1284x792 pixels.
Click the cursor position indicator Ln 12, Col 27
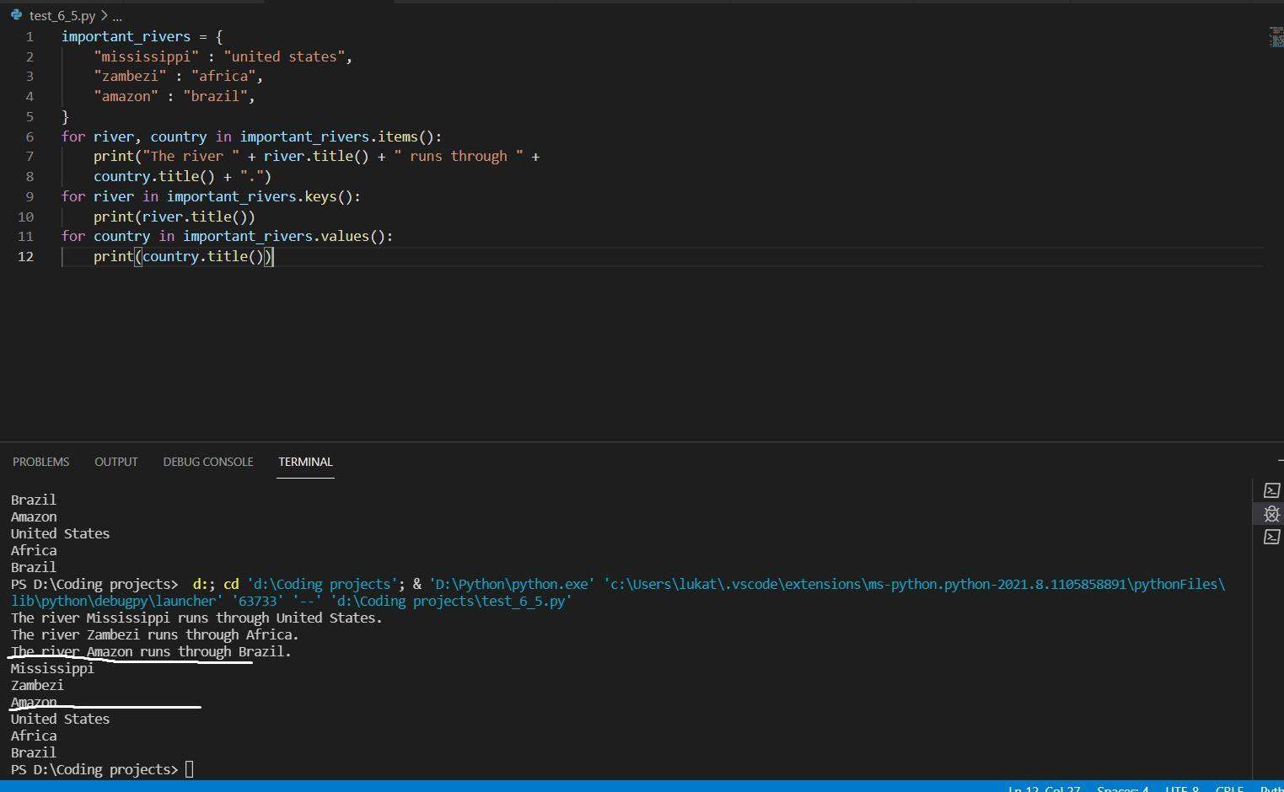[1045, 789]
